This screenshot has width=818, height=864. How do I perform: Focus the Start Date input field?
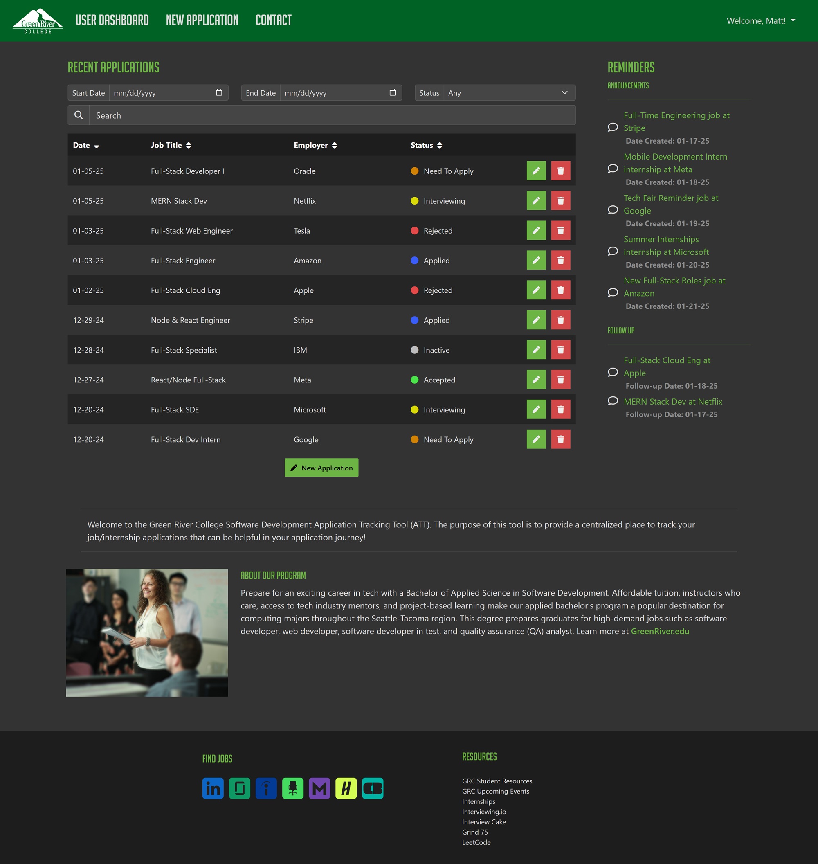click(x=169, y=93)
